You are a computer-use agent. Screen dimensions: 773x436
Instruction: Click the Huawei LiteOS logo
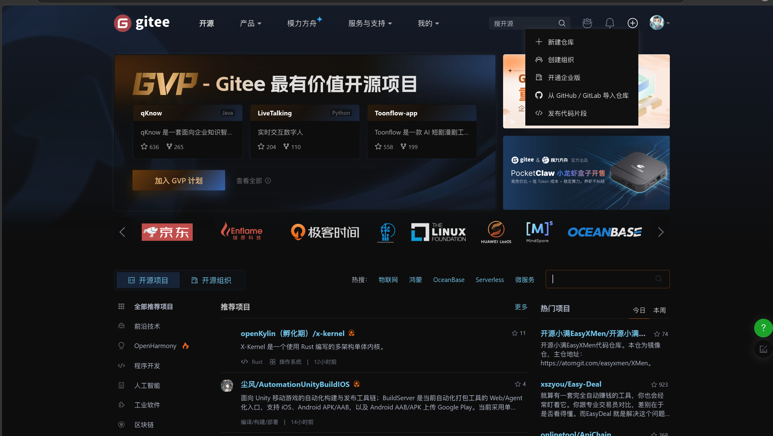pyautogui.click(x=496, y=232)
